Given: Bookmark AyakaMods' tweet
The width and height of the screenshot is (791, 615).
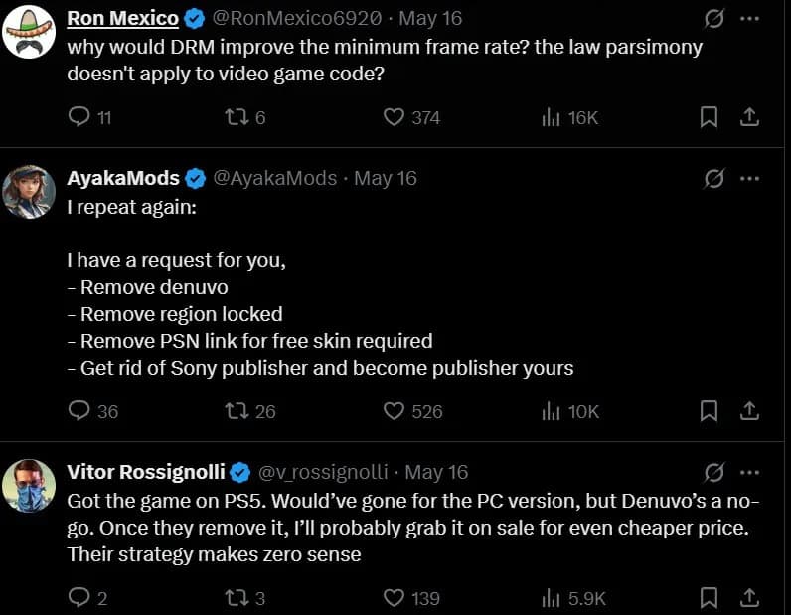Looking at the screenshot, I should tap(709, 411).
